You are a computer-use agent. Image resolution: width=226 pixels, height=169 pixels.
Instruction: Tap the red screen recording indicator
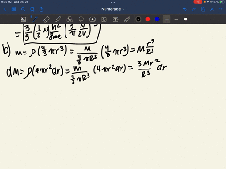198,2
